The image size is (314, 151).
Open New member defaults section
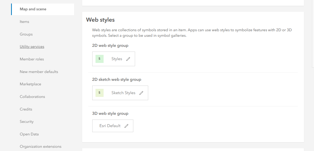[39, 72]
